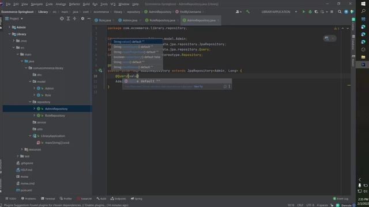
Task: Close the AdminRepository.java tab
Action: tap(219, 21)
